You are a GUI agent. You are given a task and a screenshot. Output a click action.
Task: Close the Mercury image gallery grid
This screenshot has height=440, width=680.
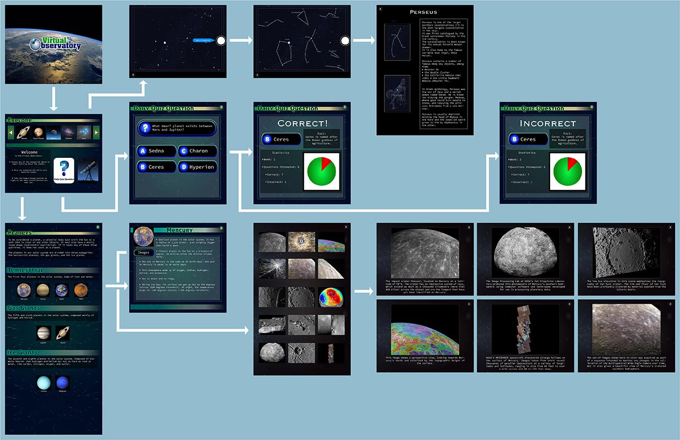click(x=346, y=227)
